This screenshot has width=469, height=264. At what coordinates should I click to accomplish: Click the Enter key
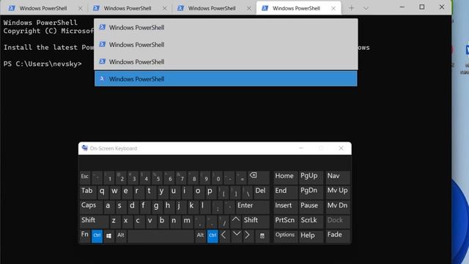252,206
